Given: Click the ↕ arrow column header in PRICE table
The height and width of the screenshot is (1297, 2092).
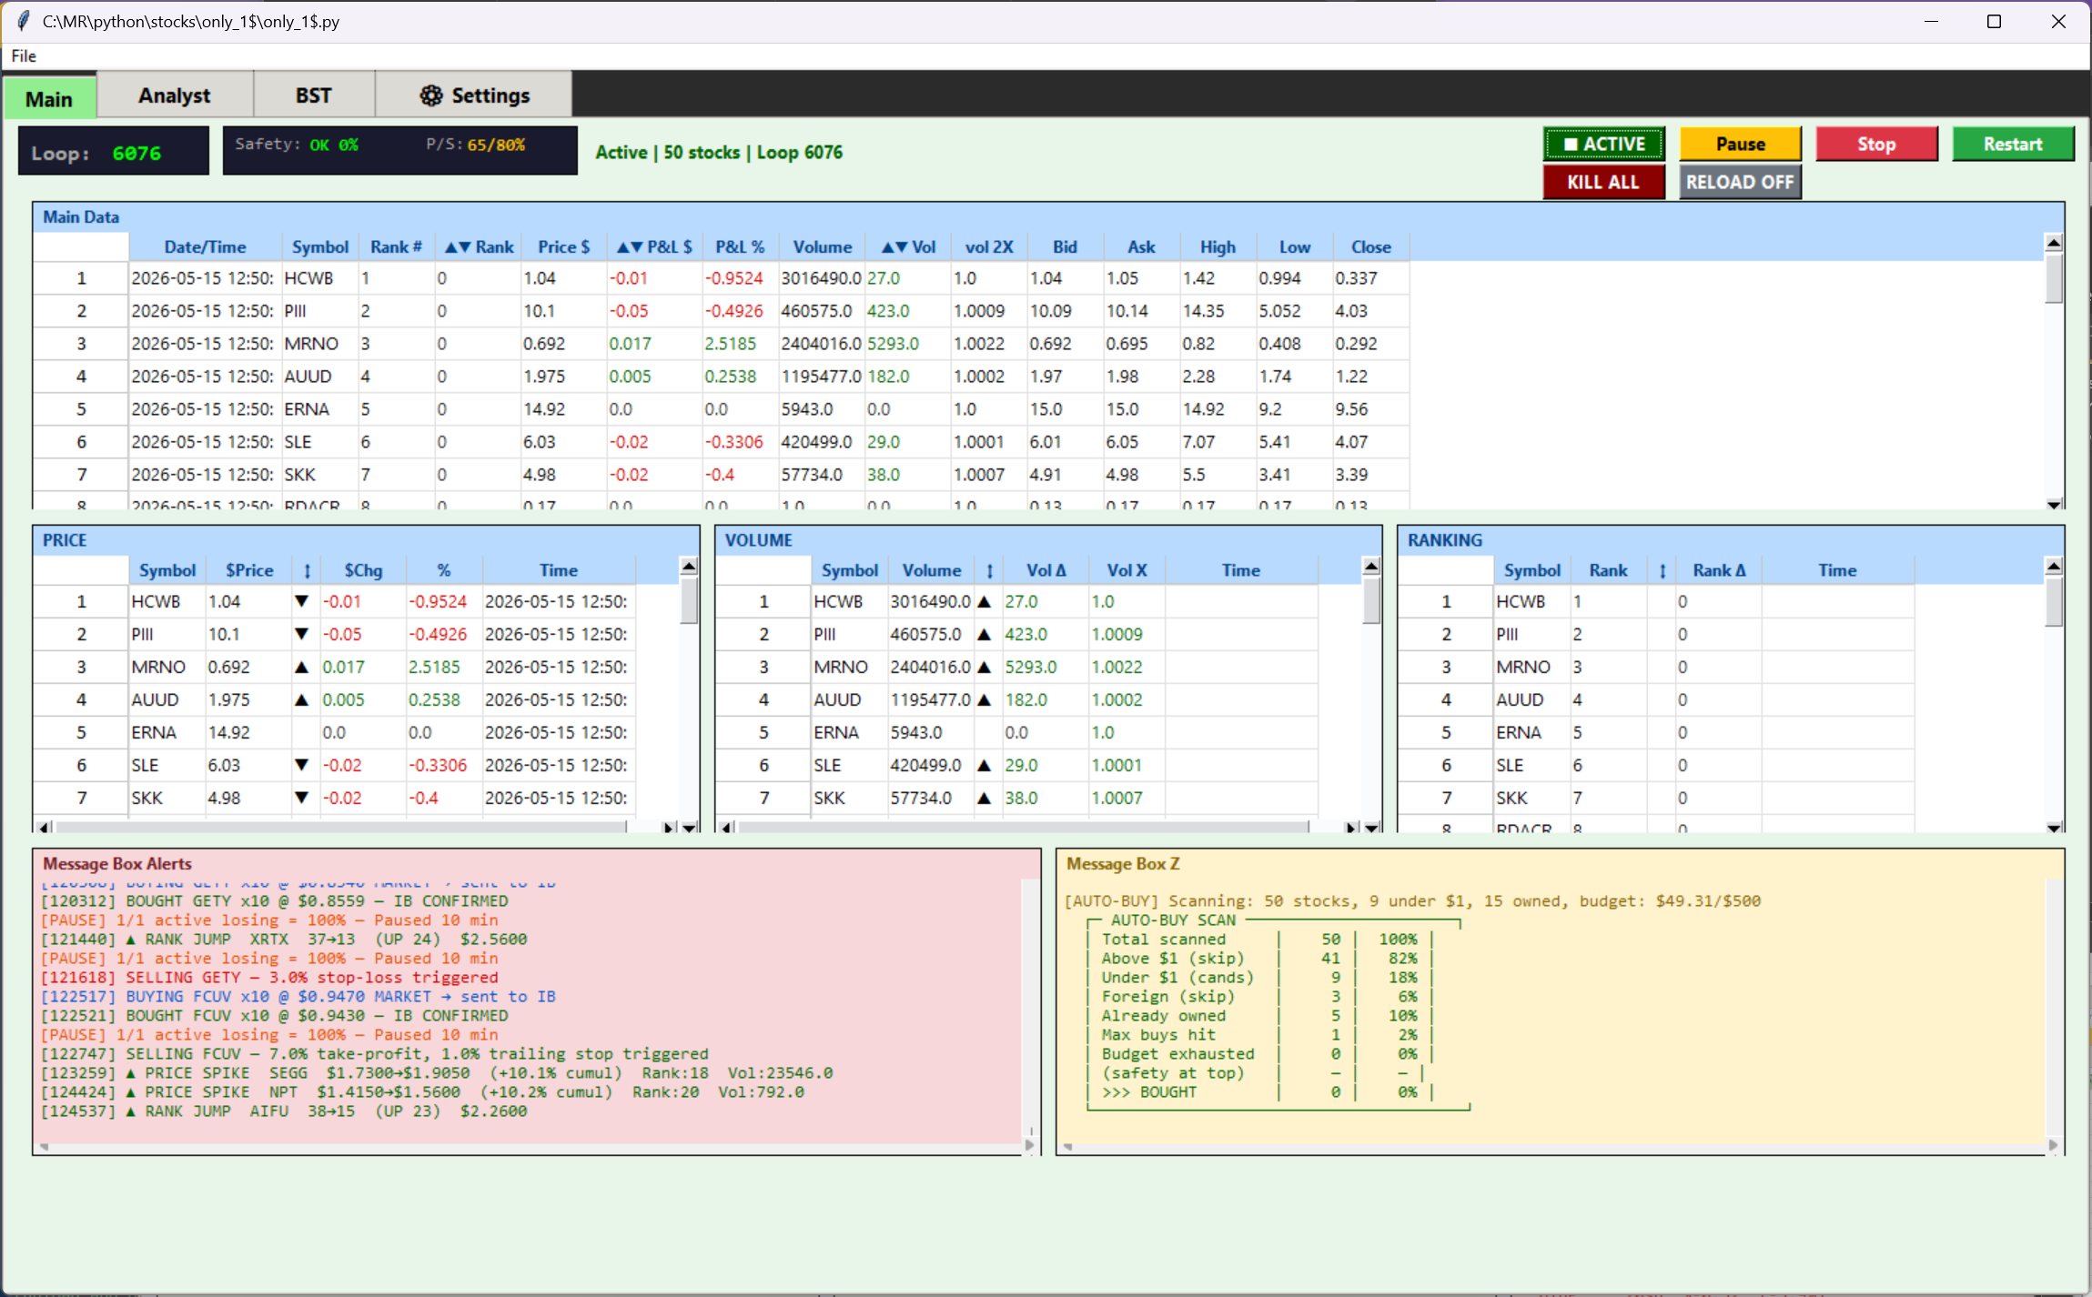Looking at the screenshot, I should (307, 570).
